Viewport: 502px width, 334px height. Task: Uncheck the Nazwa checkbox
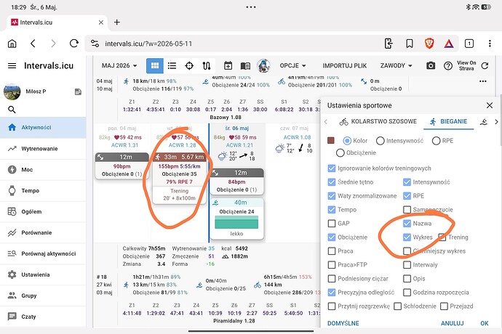(x=407, y=224)
